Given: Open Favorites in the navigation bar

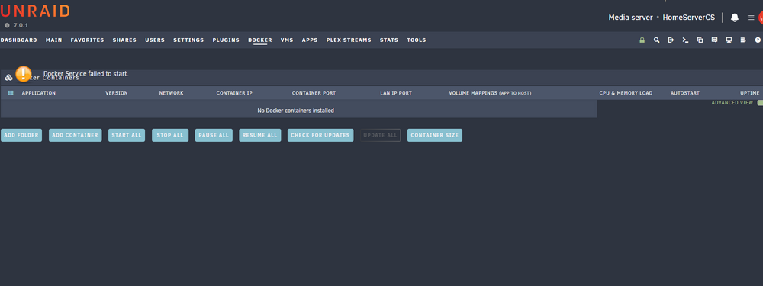Looking at the screenshot, I should point(87,40).
